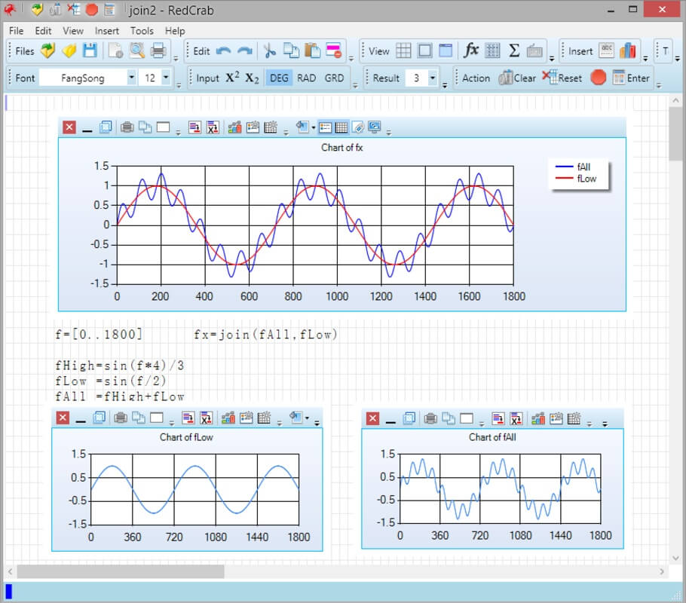Click the Sigma sum icon
The image size is (686, 603).
click(x=514, y=51)
